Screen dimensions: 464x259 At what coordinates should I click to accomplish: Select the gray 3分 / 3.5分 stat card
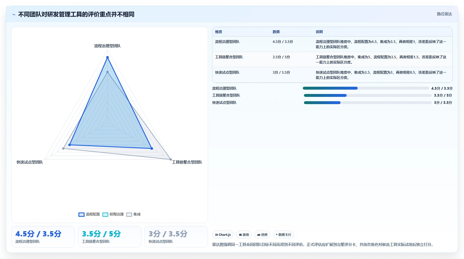click(x=176, y=237)
